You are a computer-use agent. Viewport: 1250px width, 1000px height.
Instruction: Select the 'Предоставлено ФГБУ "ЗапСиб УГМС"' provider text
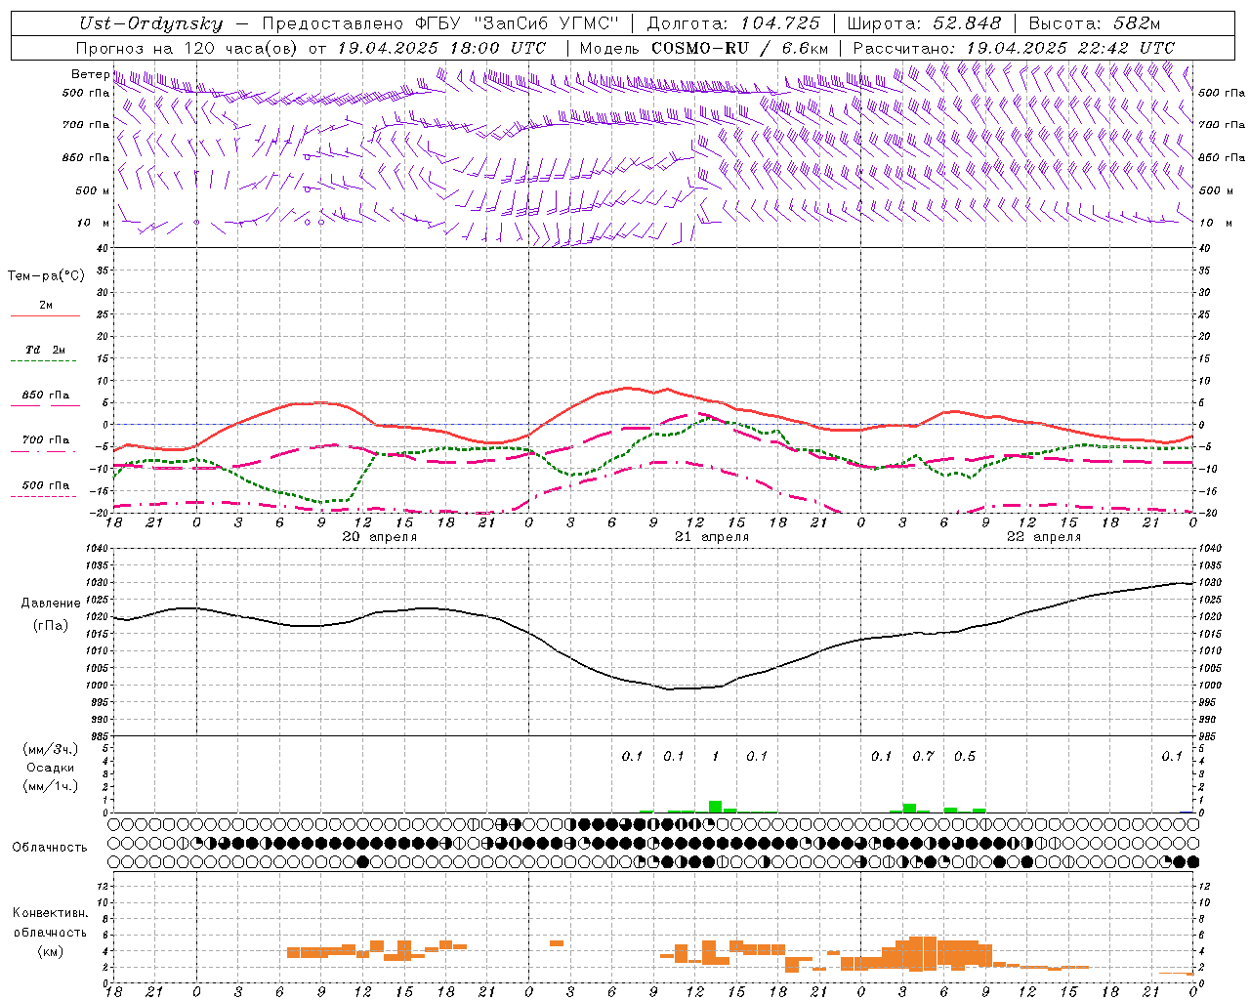click(x=440, y=24)
